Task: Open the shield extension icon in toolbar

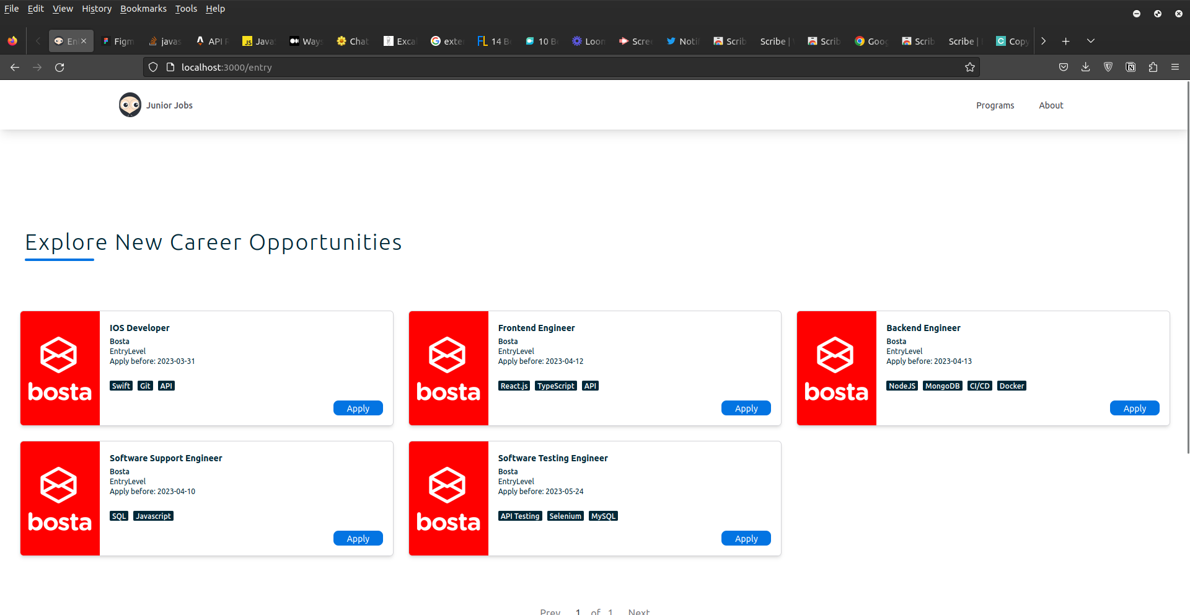Action: (x=1108, y=67)
